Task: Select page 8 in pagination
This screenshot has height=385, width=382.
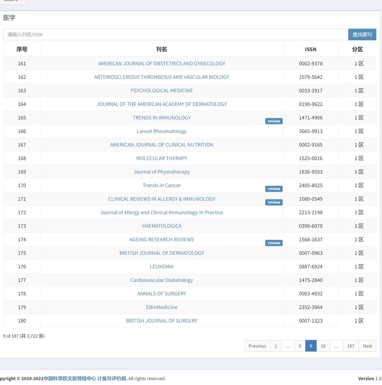Action: coord(300,346)
